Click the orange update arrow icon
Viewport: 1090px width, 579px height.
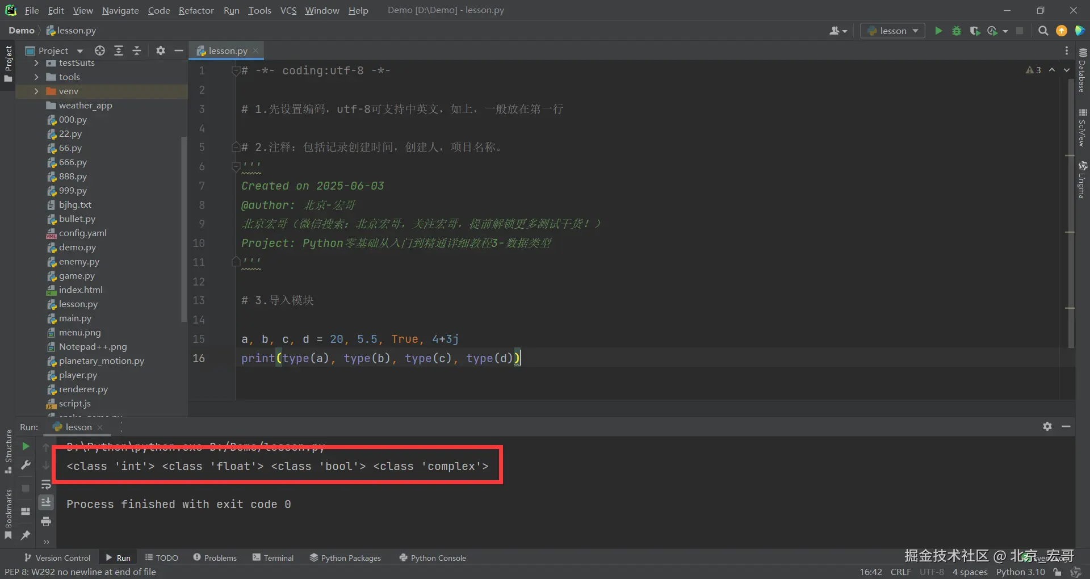pos(1061,31)
